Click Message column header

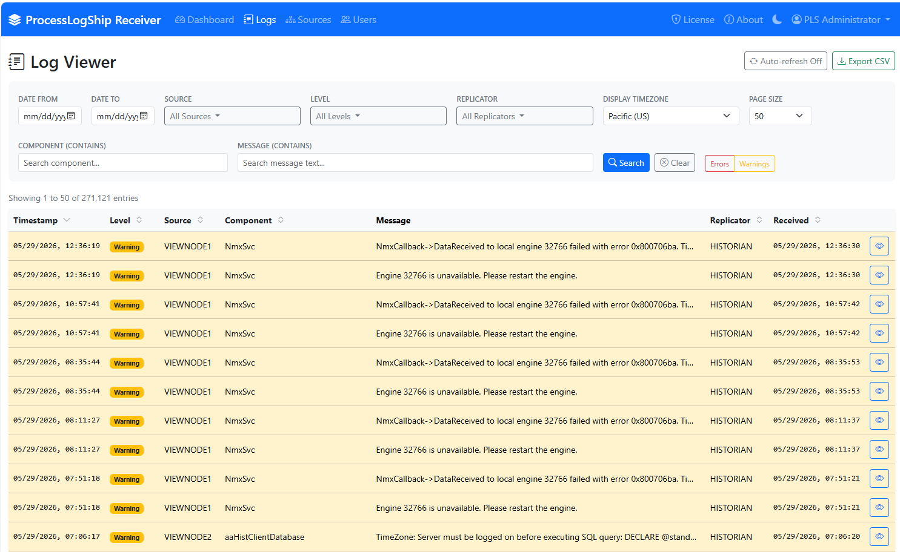click(x=393, y=220)
